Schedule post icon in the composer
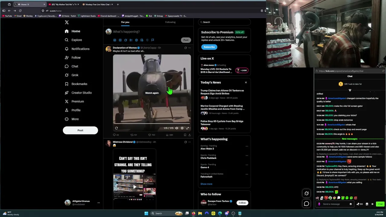386x217 pixels. (142, 40)
